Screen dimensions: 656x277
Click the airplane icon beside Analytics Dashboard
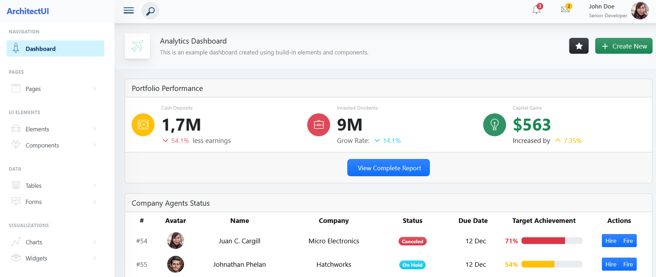pyautogui.click(x=137, y=46)
